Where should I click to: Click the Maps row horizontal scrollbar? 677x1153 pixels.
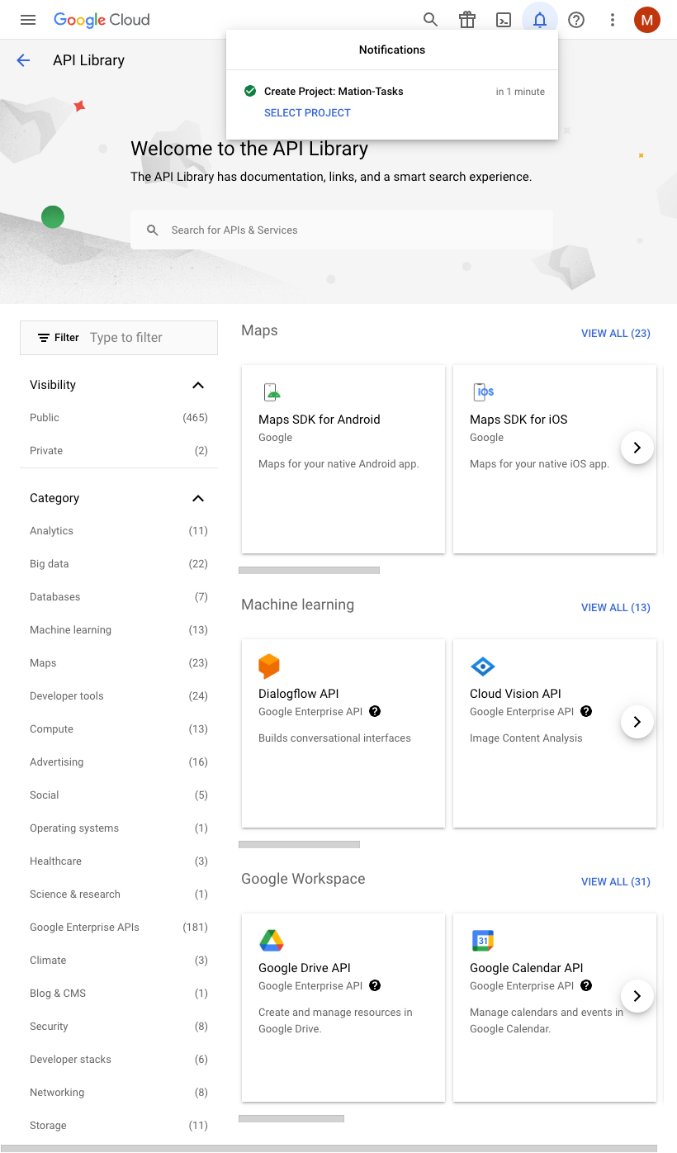click(310, 570)
